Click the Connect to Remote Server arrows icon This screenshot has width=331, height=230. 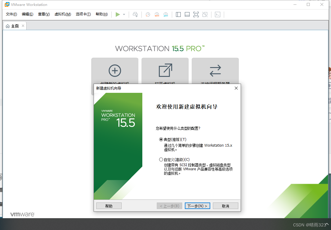click(215, 71)
